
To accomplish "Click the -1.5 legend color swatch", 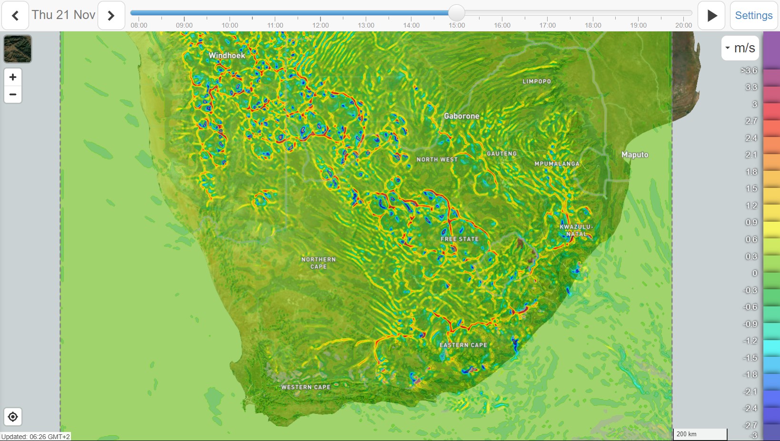I will (771, 349).
